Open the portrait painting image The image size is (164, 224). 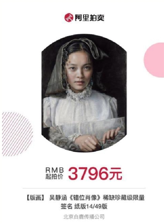point(84,93)
